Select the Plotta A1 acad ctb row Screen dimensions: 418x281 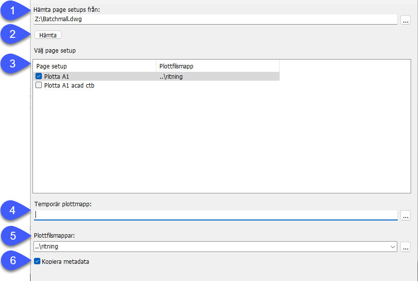(x=157, y=85)
